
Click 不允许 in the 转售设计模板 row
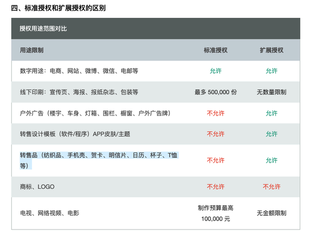pos(215,134)
